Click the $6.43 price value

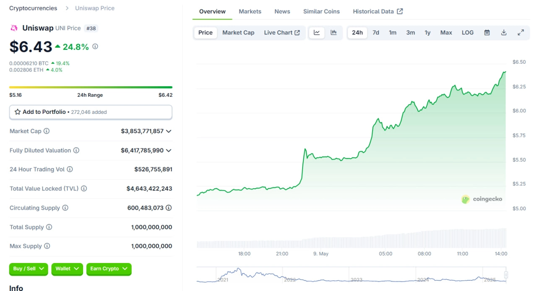click(31, 46)
